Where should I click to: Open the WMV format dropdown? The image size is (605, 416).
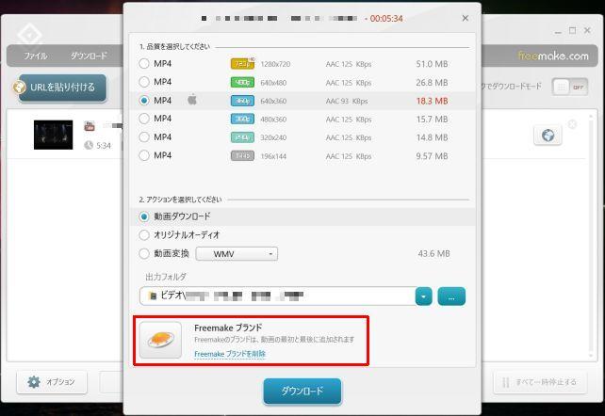[x=237, y=254]
